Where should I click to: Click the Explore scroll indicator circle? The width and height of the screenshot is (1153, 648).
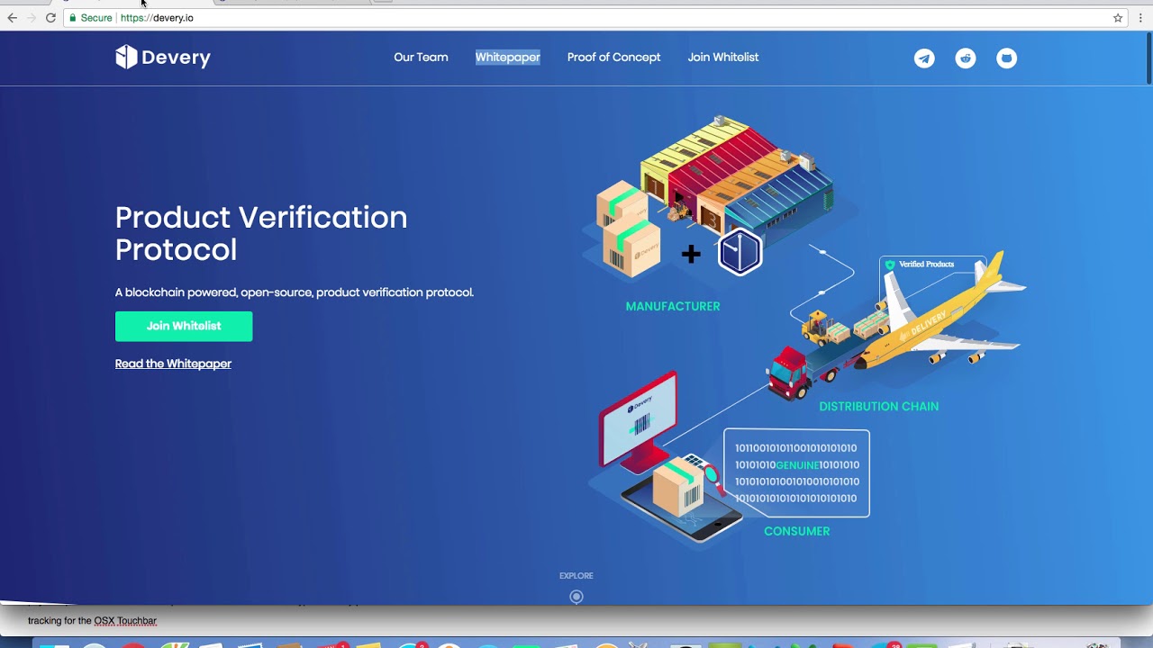coord(576,597)
